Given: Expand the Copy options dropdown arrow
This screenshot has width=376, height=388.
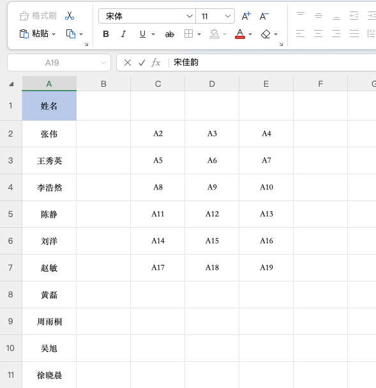Looking at the screenshot, I should (81, 34).
